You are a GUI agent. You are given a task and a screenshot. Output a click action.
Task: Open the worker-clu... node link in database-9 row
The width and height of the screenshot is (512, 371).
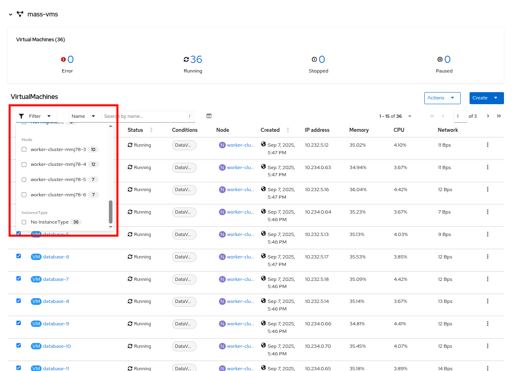coord(241,324)
